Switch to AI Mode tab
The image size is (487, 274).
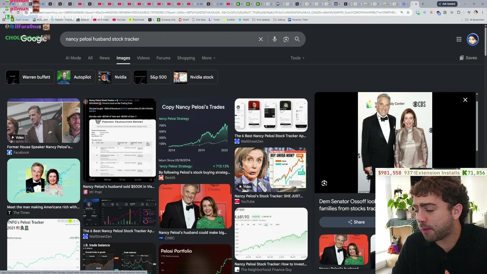73,58
